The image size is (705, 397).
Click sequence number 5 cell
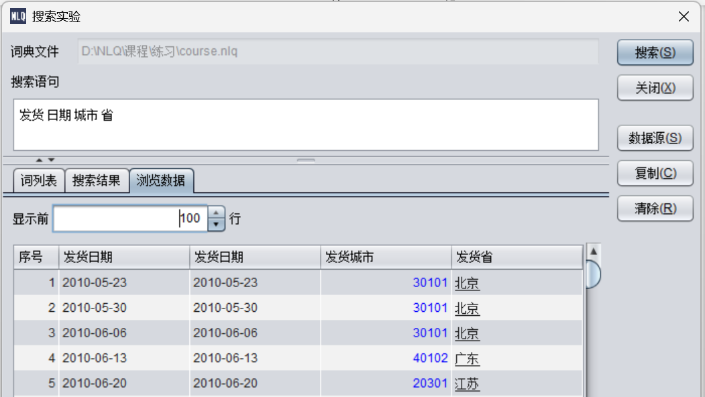click(x=36, y=383)
